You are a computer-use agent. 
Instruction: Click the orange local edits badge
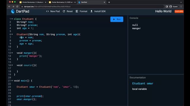179,11
